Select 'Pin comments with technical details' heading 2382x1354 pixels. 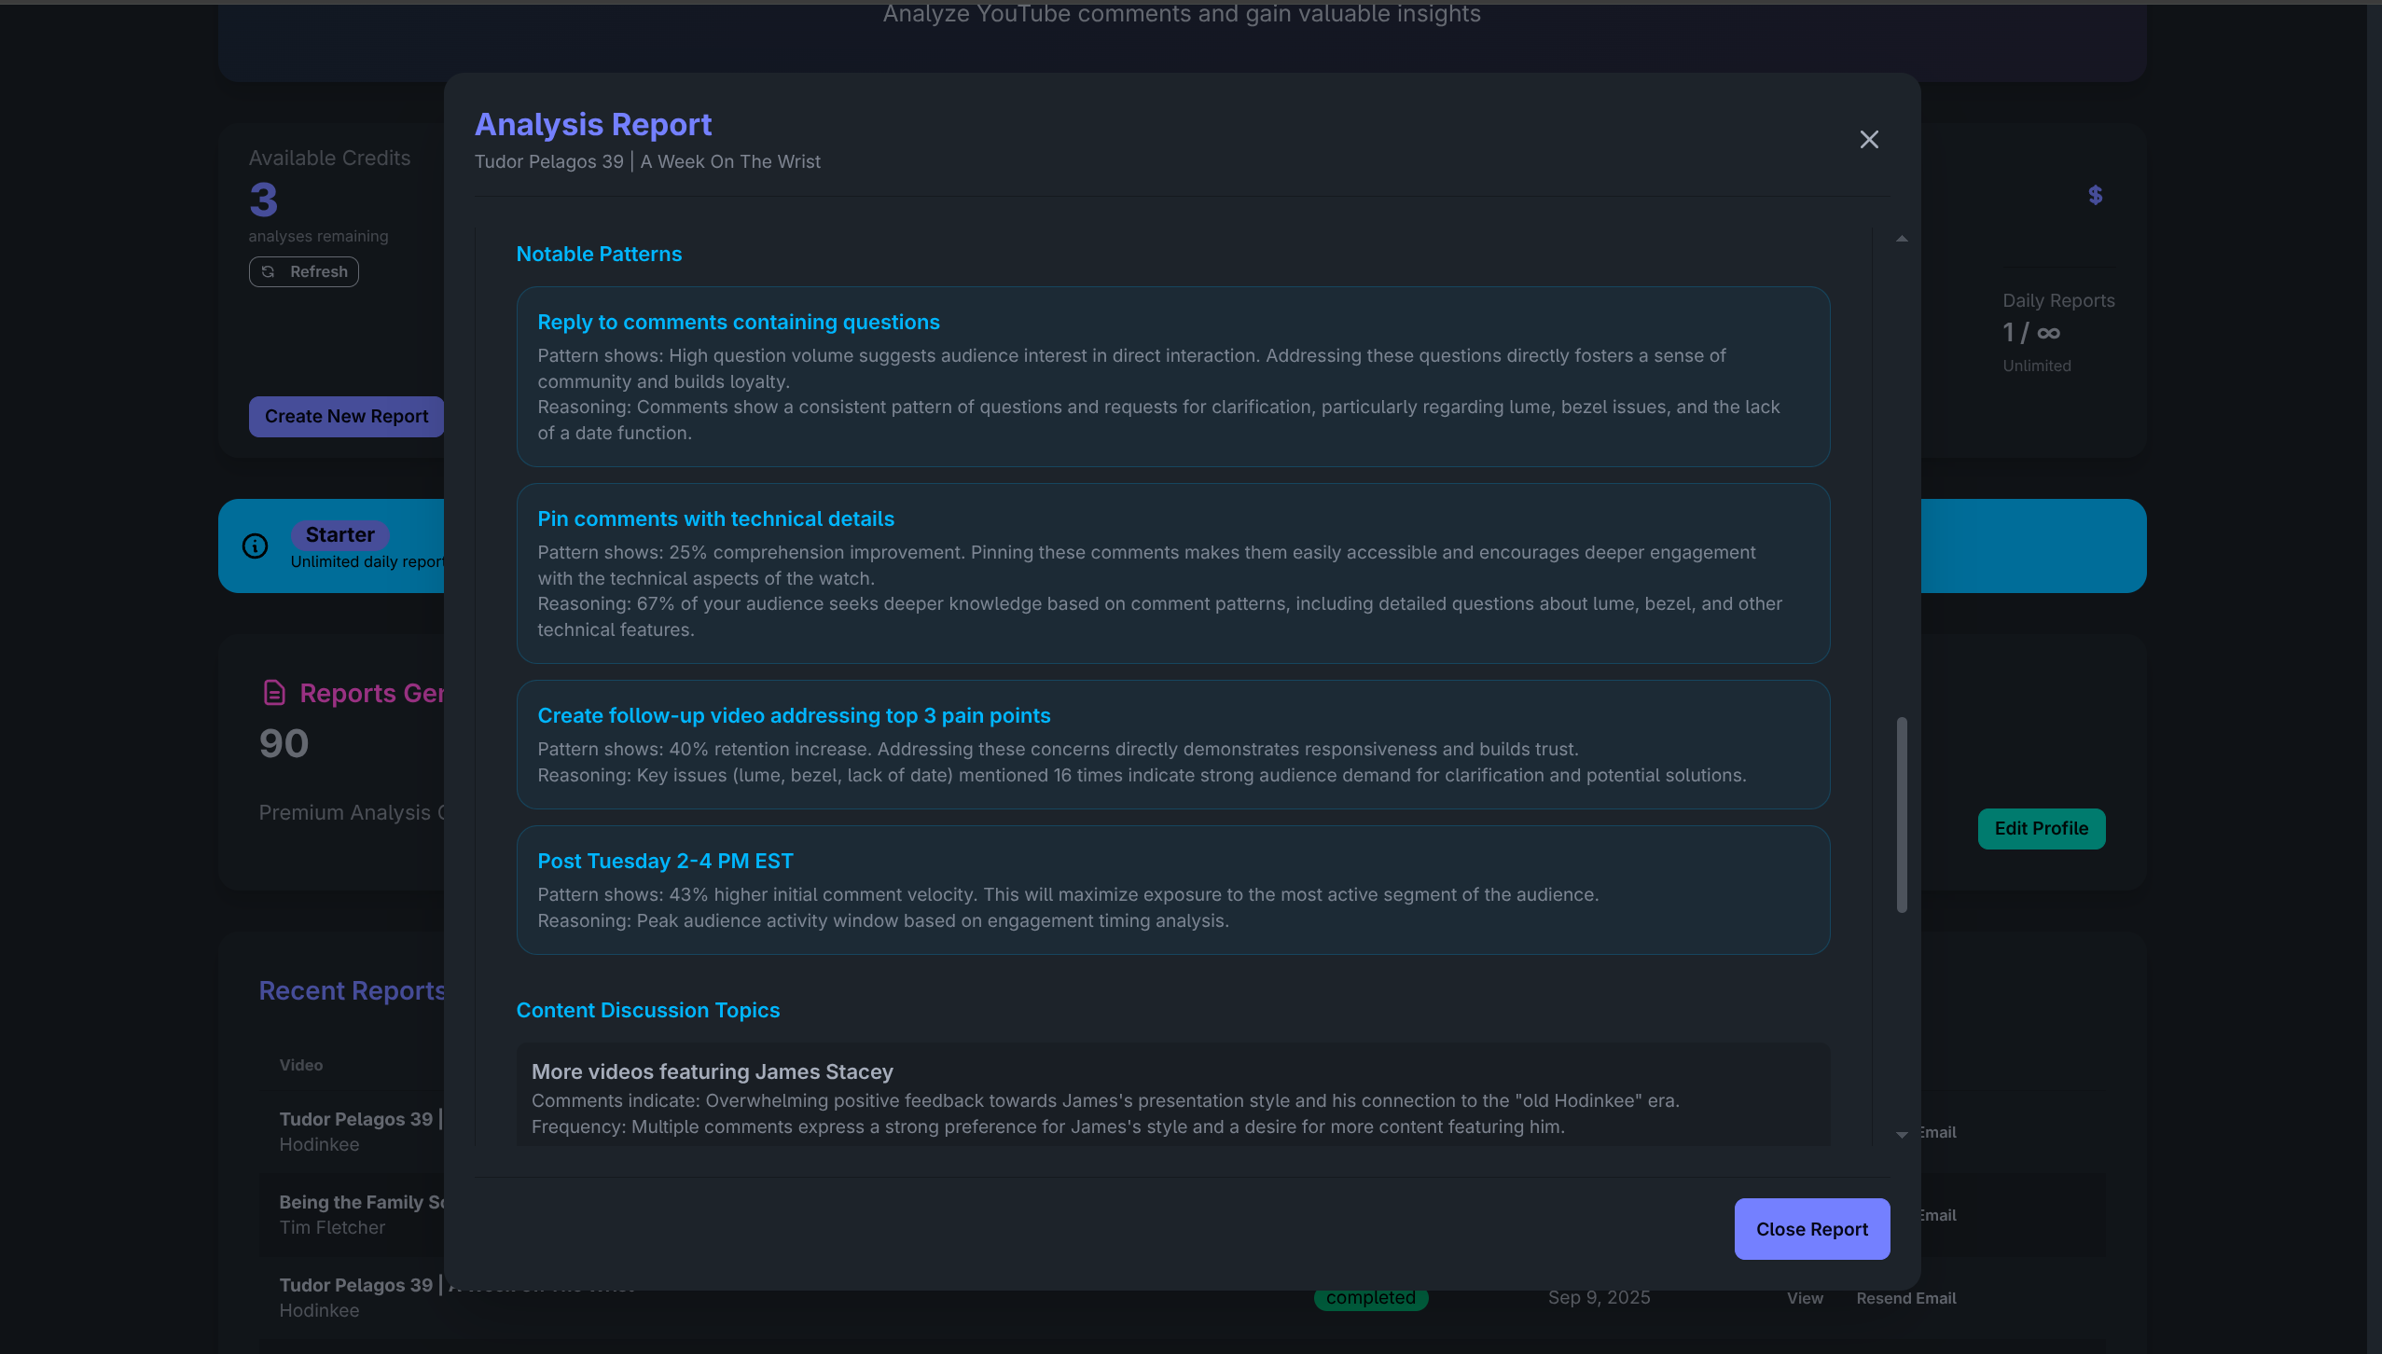(715, 518)
